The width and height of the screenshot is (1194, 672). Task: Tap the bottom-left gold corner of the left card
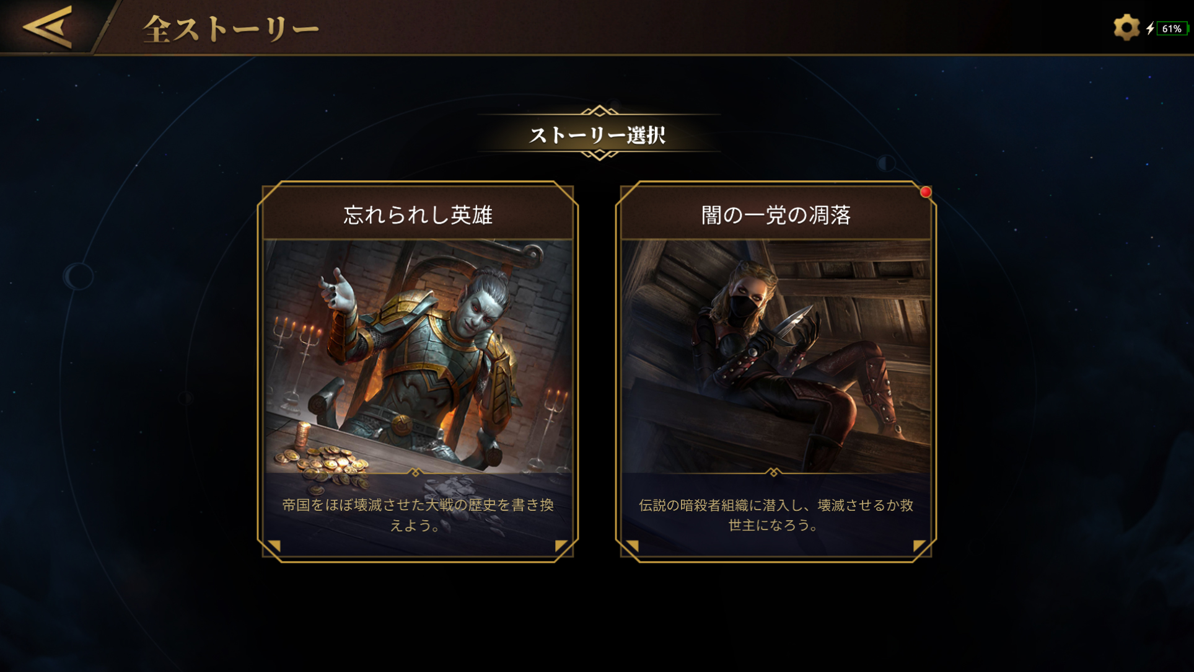[x=274, y=546]
